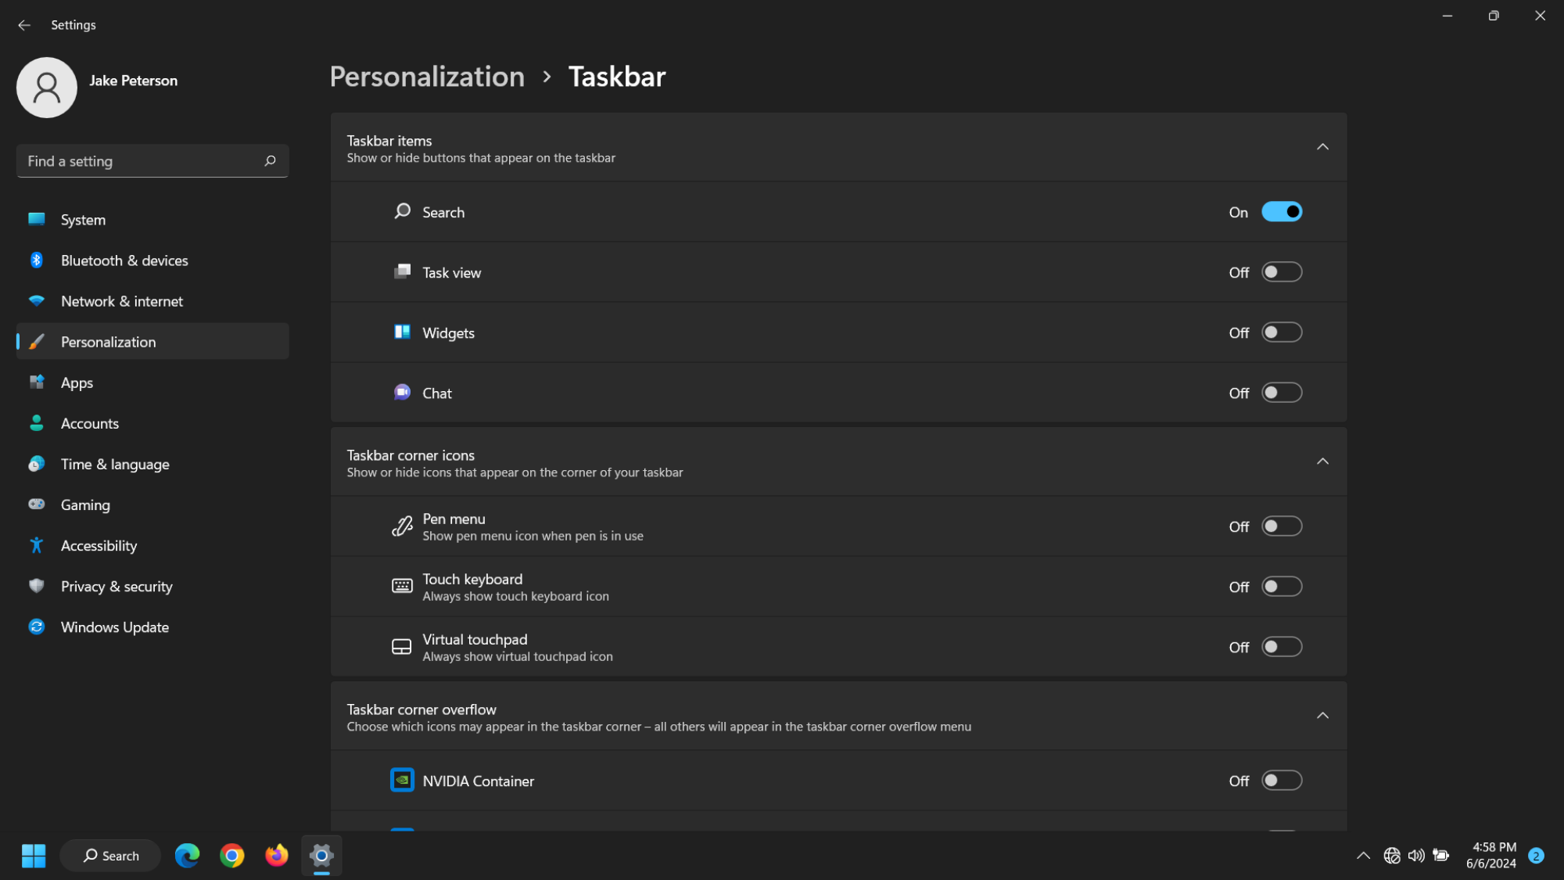This screenshot has width=1564, height=880.
Task: Click the NVIDIA Container icon in overflow section
Action: (403, 780)
